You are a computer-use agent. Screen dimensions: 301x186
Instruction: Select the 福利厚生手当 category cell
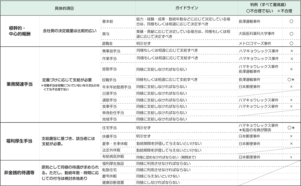point(19,141)
